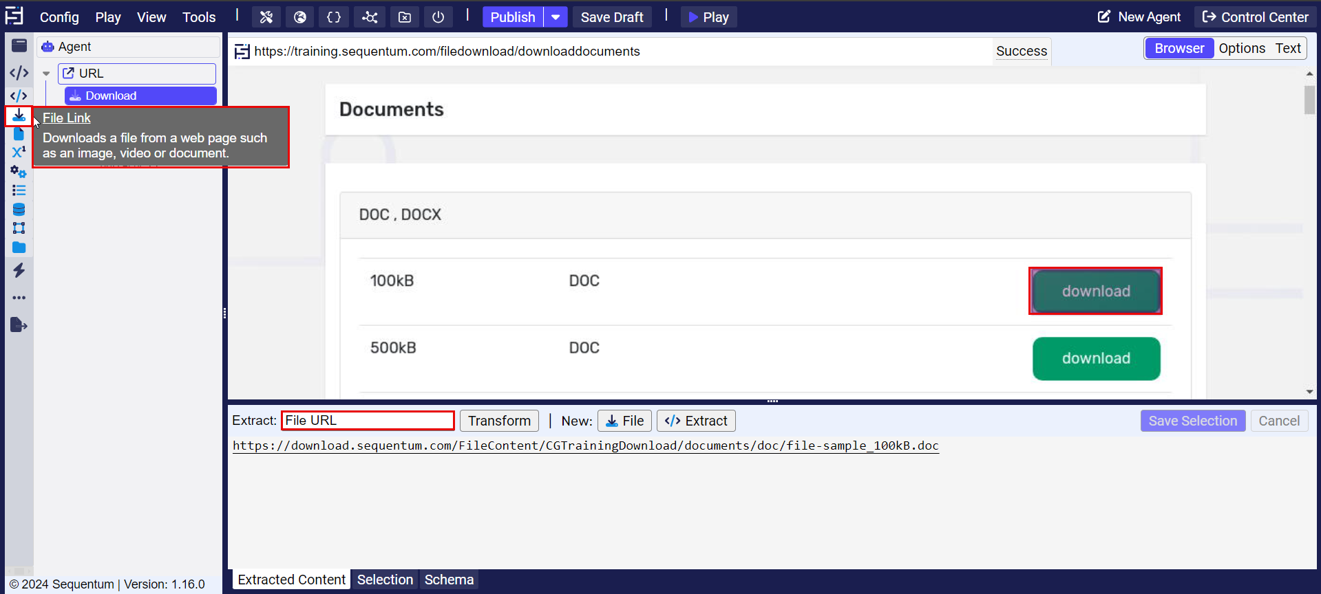Click the dark code brackets sidebar icon

tap(19, 73)
